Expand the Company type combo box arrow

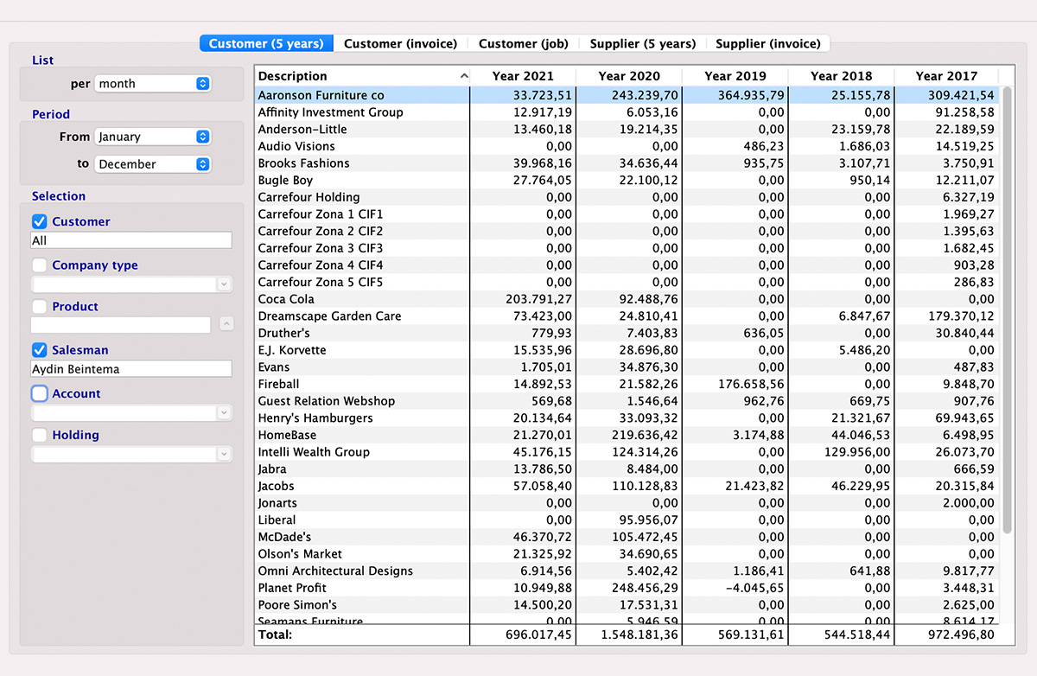[224, 284]
